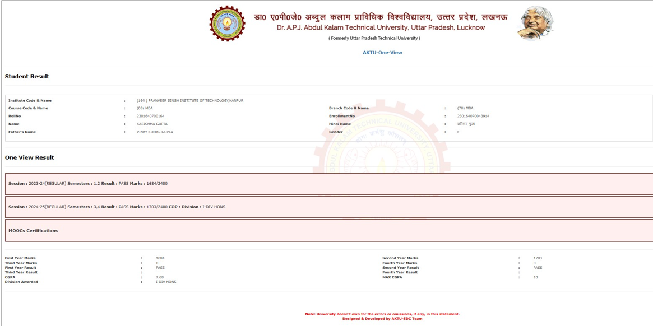653x326 pixels.
Task: Click the student name KARISHMA GUPTA
Action: 152,124
